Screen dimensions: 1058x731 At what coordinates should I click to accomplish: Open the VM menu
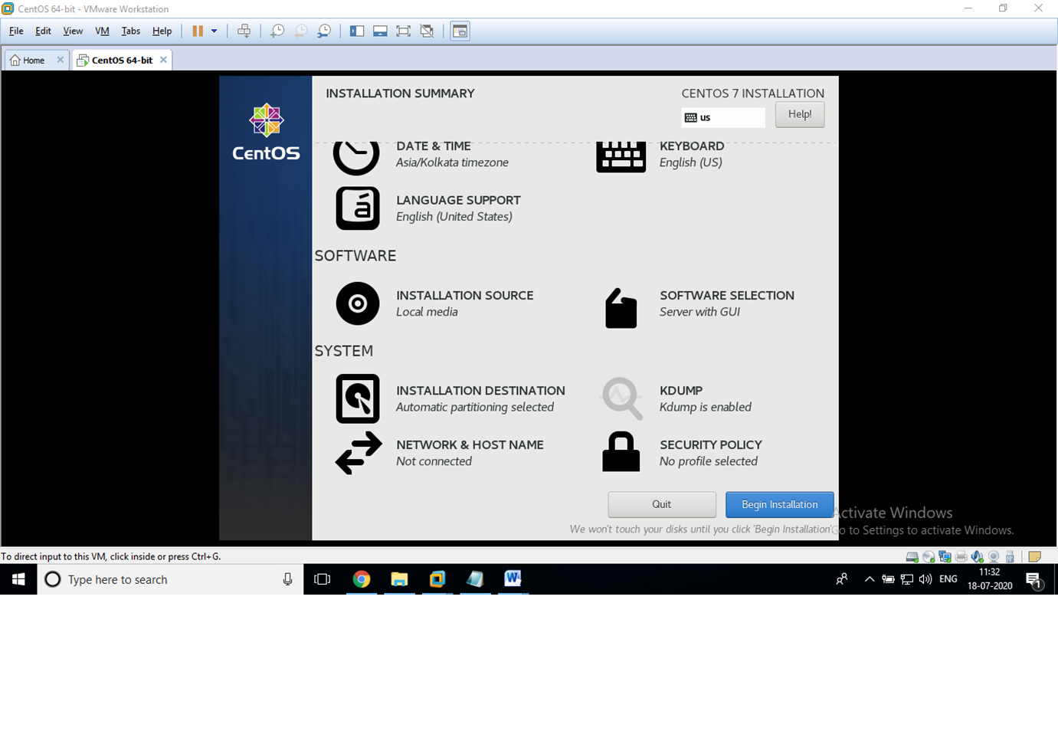101,31
